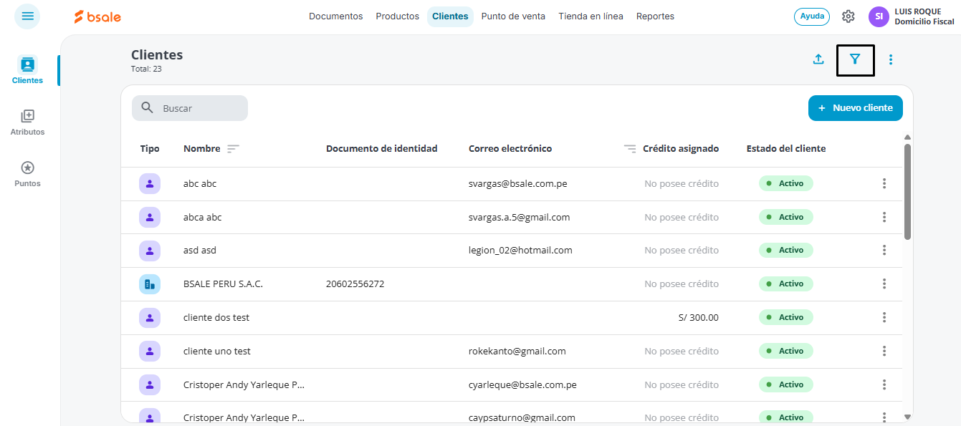
Task: Sort by Nombre column icon
Action: click(x=233, y=149)
